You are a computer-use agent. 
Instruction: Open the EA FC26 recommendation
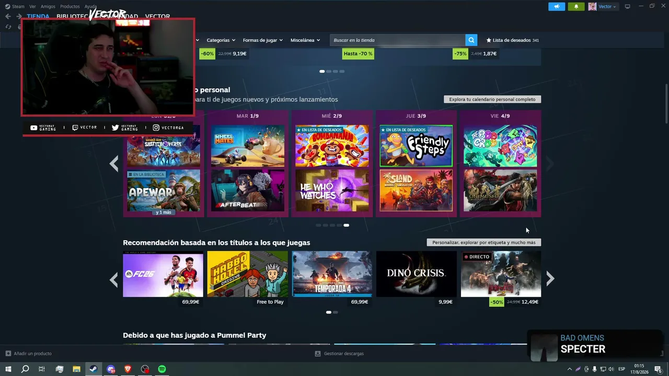[163, 274]
